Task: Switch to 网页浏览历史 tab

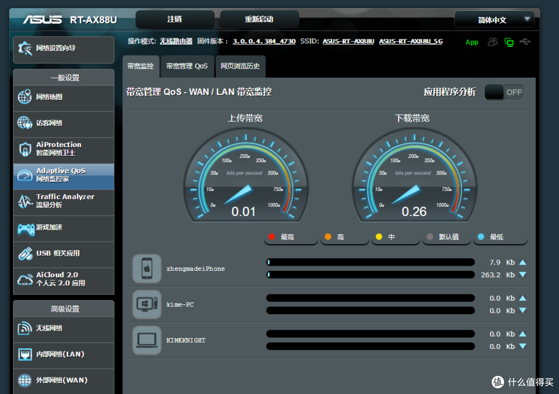Action: point(240,66)
